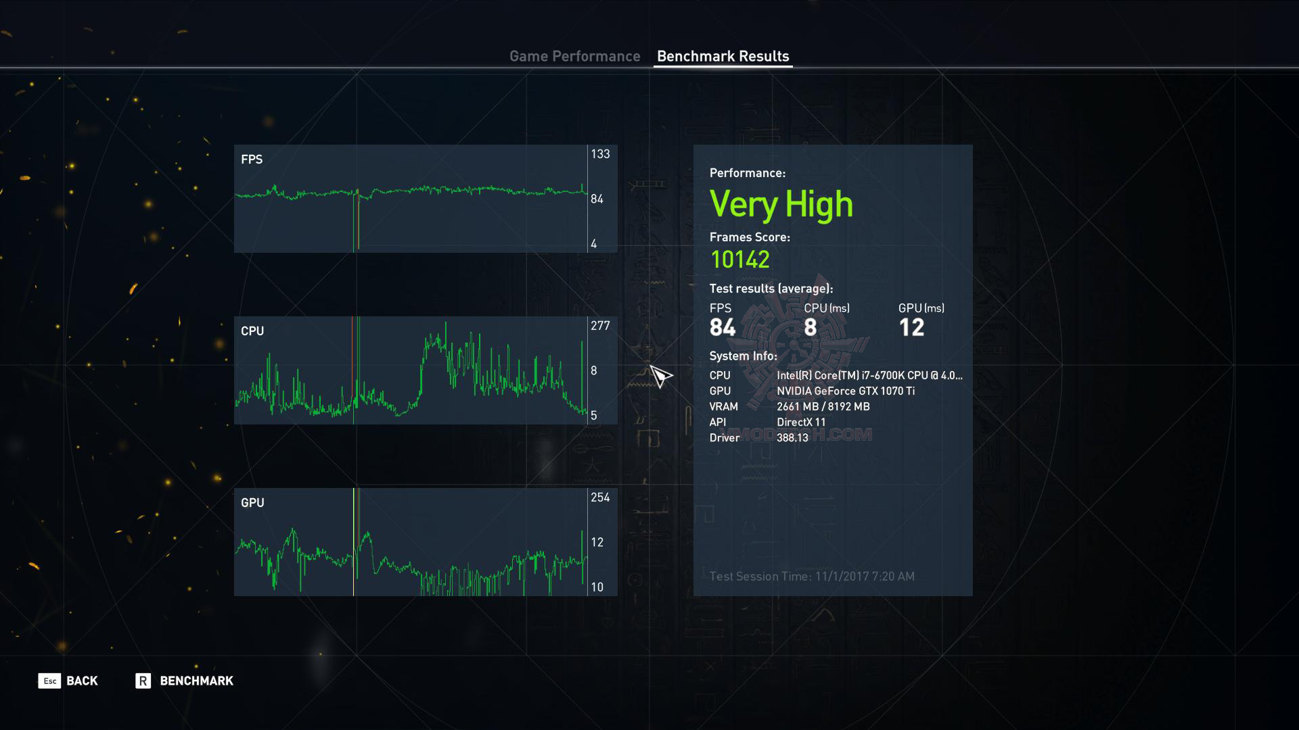Click the average CPU ms value
This screenshot has width=1299, height=730.
(810, 328)
